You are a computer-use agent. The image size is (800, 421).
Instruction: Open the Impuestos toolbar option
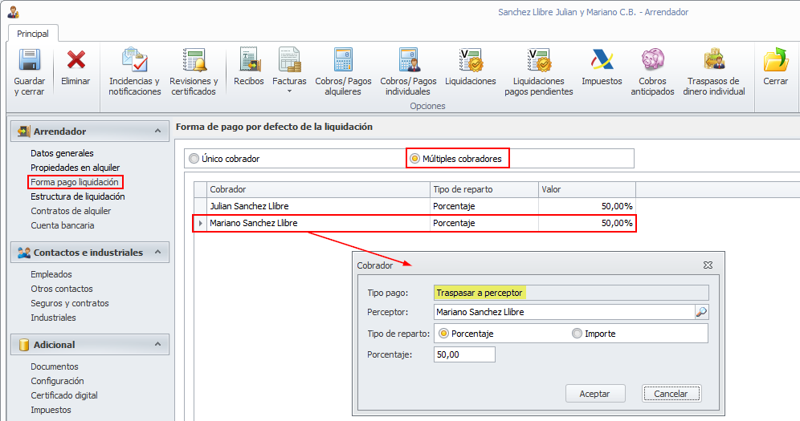(602, 67)
